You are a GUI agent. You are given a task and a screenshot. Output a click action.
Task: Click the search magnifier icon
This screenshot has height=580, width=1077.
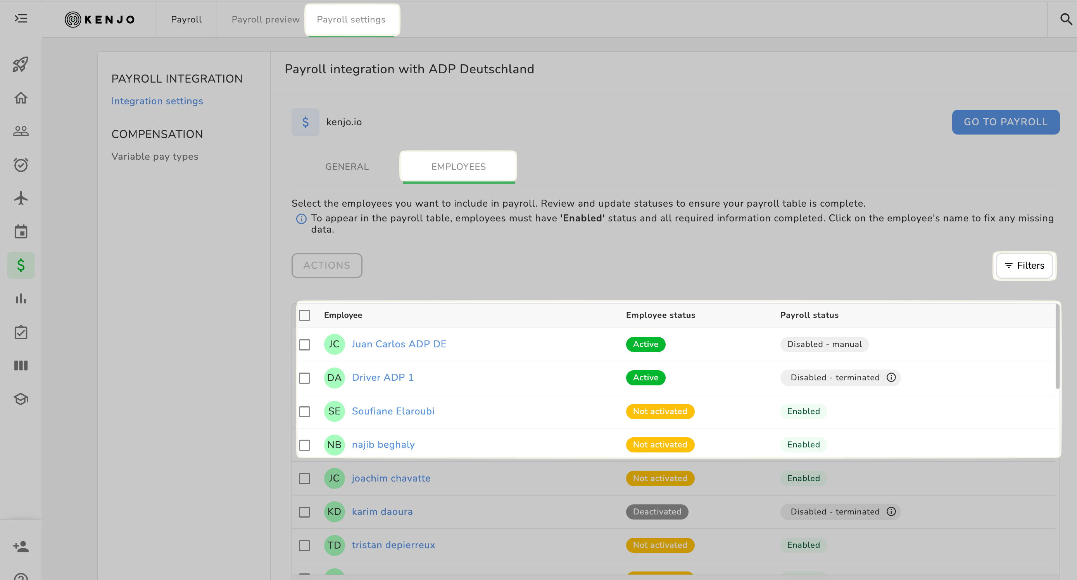(1066, 19)
